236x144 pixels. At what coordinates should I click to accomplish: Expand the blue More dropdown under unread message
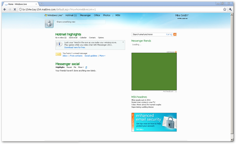103,56
